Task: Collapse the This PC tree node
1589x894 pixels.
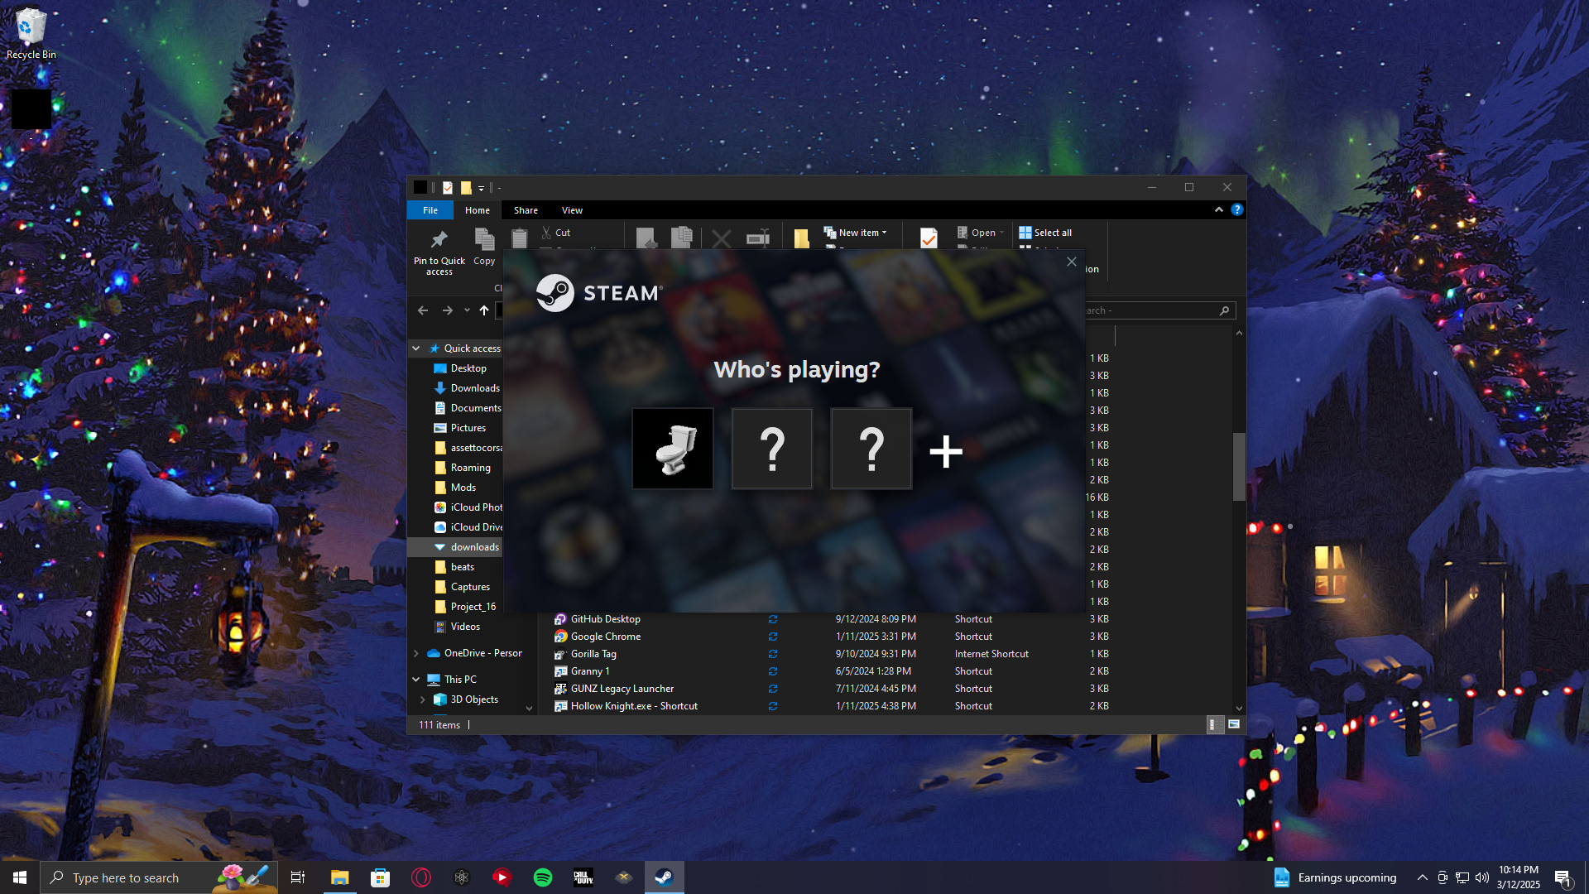Action: click(x=416, y=680)
